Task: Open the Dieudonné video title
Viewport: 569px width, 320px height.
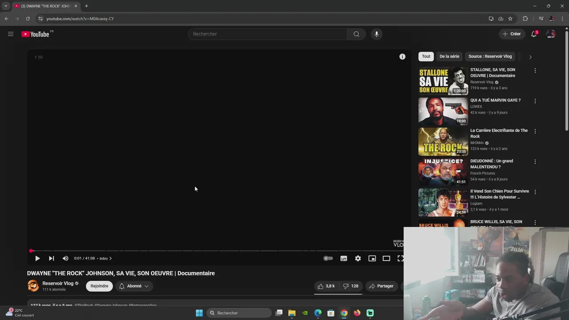Action: point(492,164)
